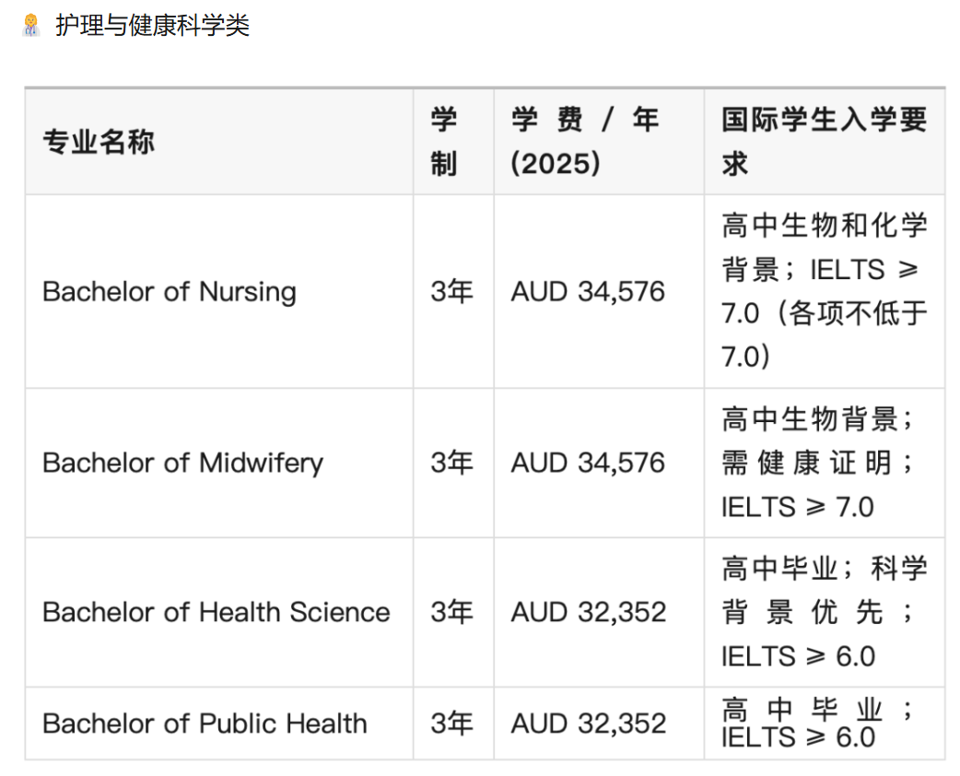This screenshot has height=776, width=960.
Task: Click the 3年 duration in the Midwifery row
Action: coord(451,463)
